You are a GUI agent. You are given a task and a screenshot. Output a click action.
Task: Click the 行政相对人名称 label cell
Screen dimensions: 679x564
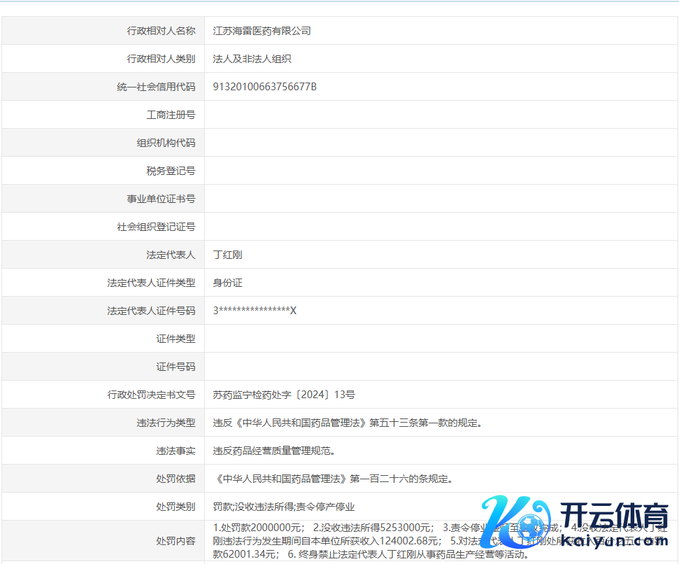click(161, 31)
